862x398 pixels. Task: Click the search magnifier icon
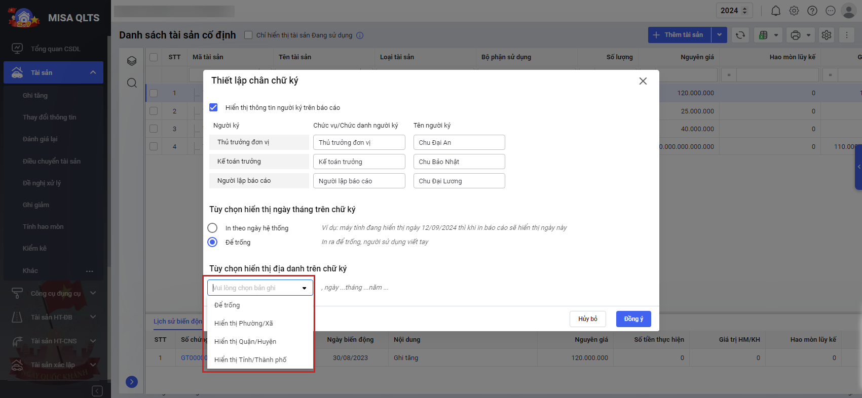click(x=132, y=83)
